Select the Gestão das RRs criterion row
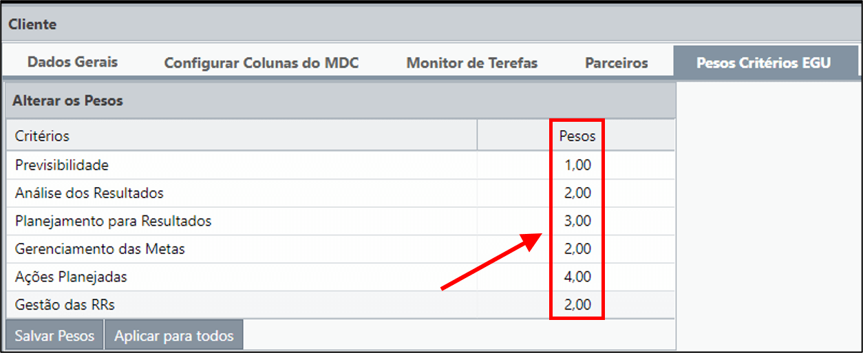 tap(340, 304)
